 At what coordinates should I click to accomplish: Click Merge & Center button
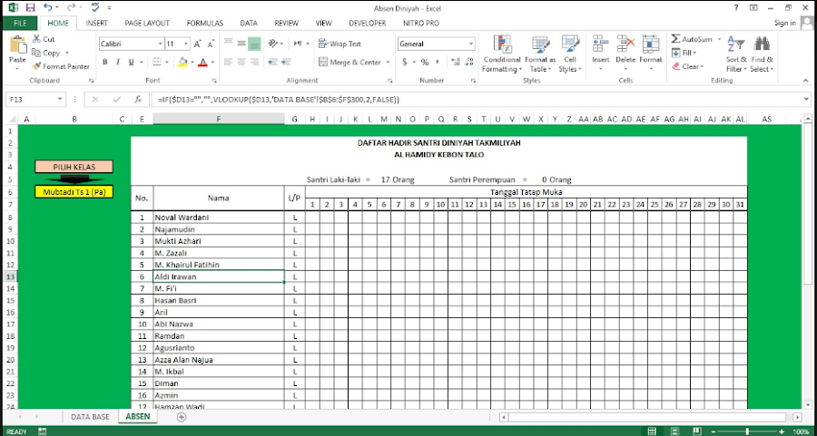click(350, 62)
